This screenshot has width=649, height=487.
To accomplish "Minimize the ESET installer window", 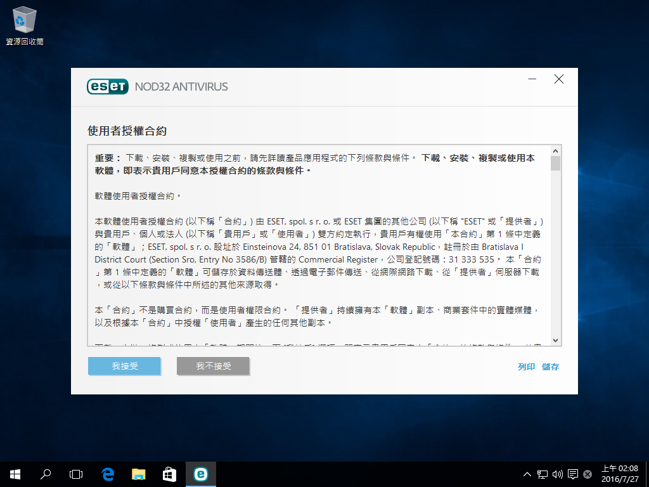I will tap(532, 79).
